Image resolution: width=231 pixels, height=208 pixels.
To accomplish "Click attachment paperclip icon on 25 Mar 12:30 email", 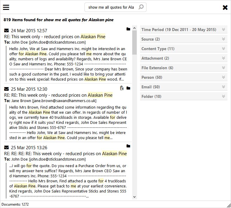I will point(122,88).
